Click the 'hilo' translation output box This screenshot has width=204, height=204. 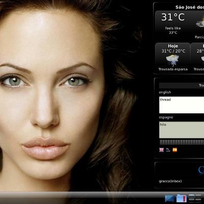coord(182,130)
